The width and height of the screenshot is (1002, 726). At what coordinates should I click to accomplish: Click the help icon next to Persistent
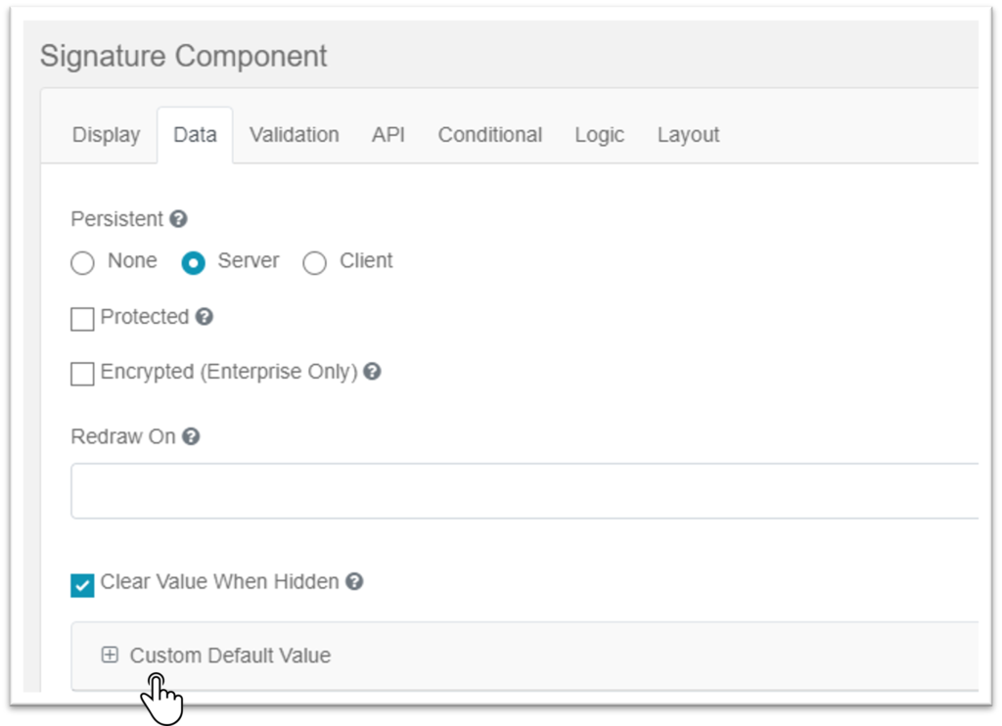[178, 219]
